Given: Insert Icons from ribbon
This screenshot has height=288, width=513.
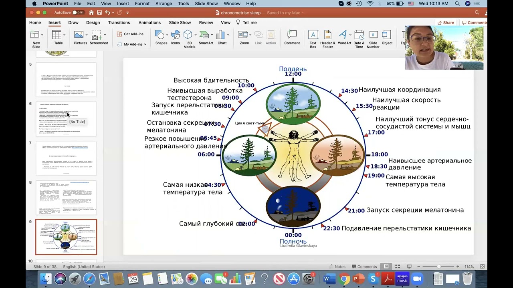Looking at the screenshot, I should [175, 38].
